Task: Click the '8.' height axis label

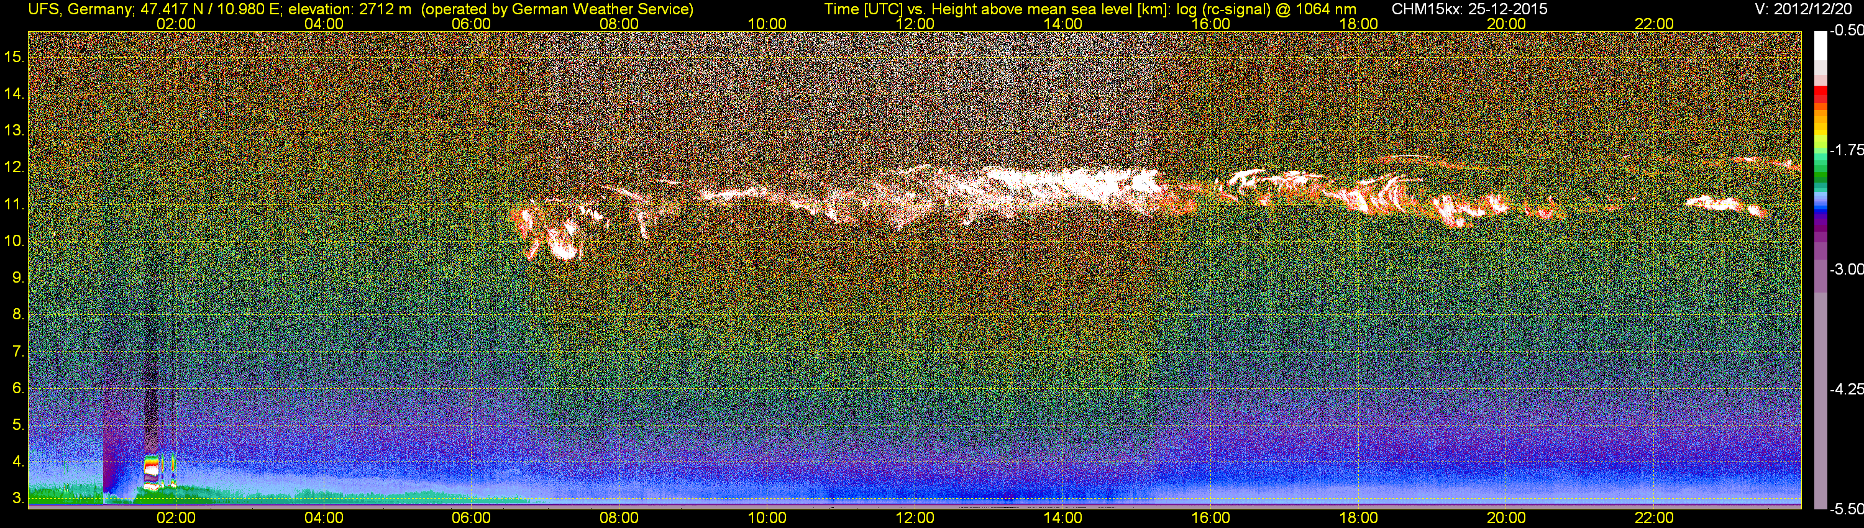Action: 18,315
